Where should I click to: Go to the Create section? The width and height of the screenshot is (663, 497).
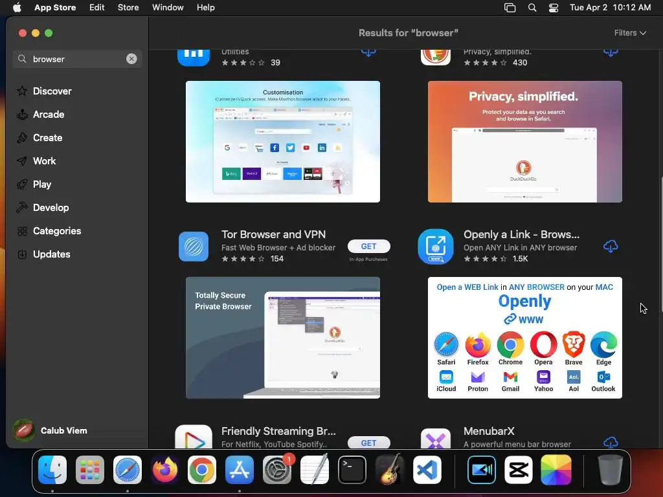(x=47, y=137)
